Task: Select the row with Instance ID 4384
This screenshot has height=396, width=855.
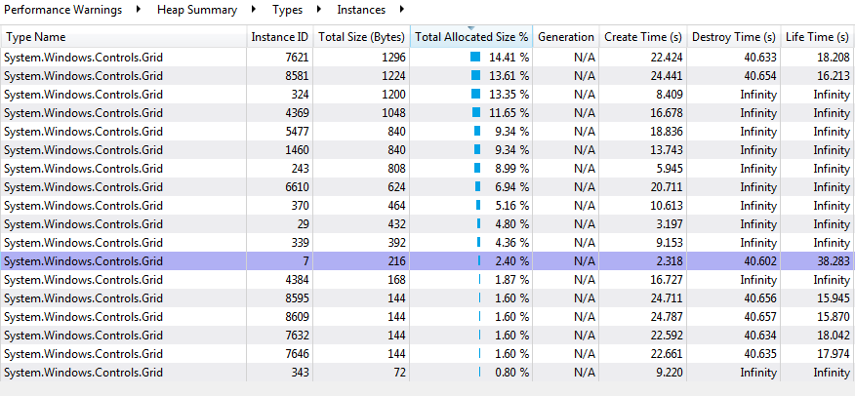Action: (x=427, y=279)
